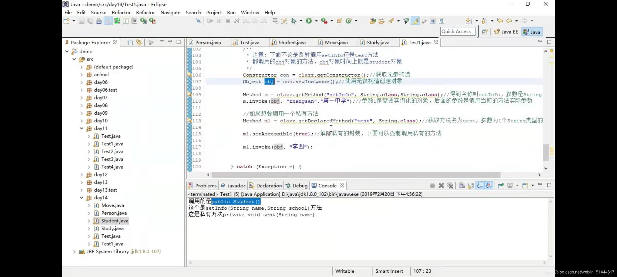Click the editor horizontal scrollbar

(356, 175)
